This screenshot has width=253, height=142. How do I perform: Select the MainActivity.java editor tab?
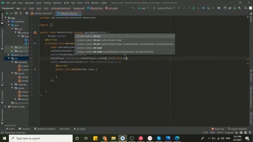68,13
